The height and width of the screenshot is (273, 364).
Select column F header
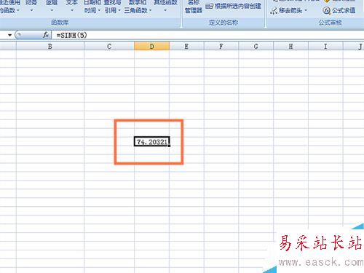point(221,46)
